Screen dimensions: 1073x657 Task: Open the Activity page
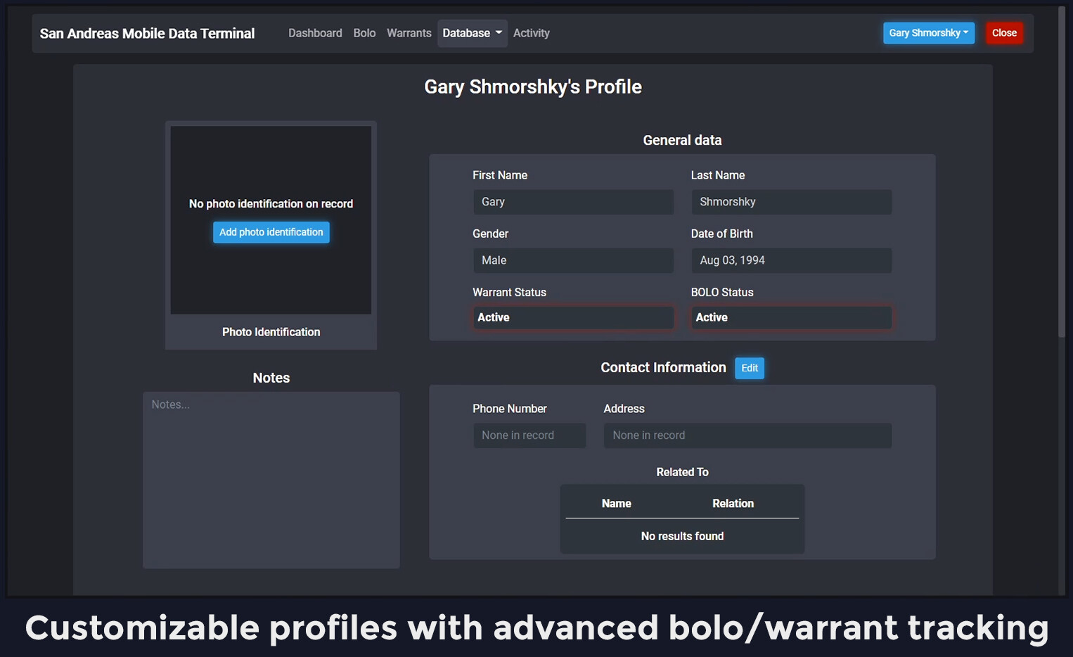pyautogui.click(x=531, y=33)
